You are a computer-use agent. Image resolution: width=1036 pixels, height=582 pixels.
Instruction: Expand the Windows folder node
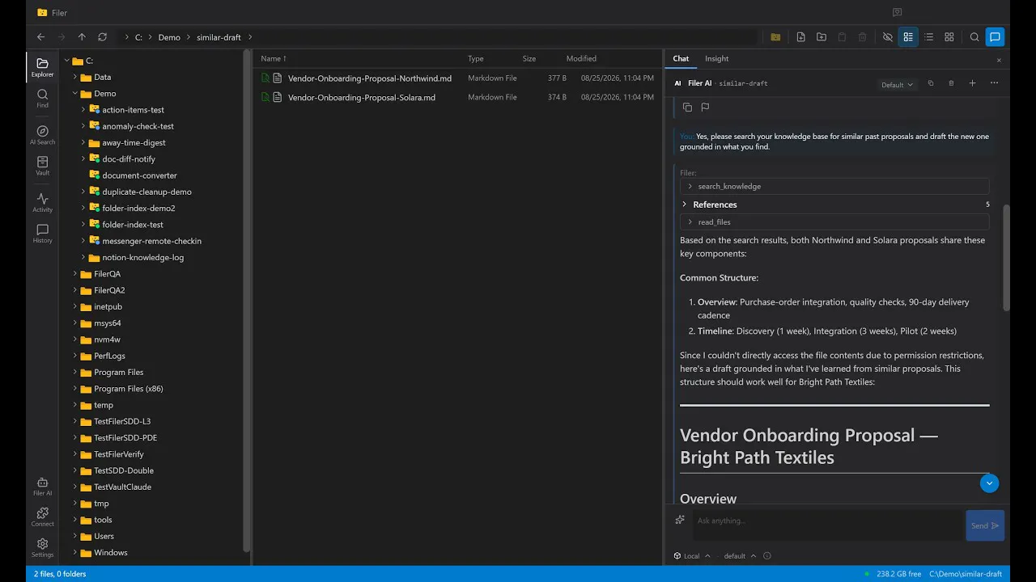point(75,553)
